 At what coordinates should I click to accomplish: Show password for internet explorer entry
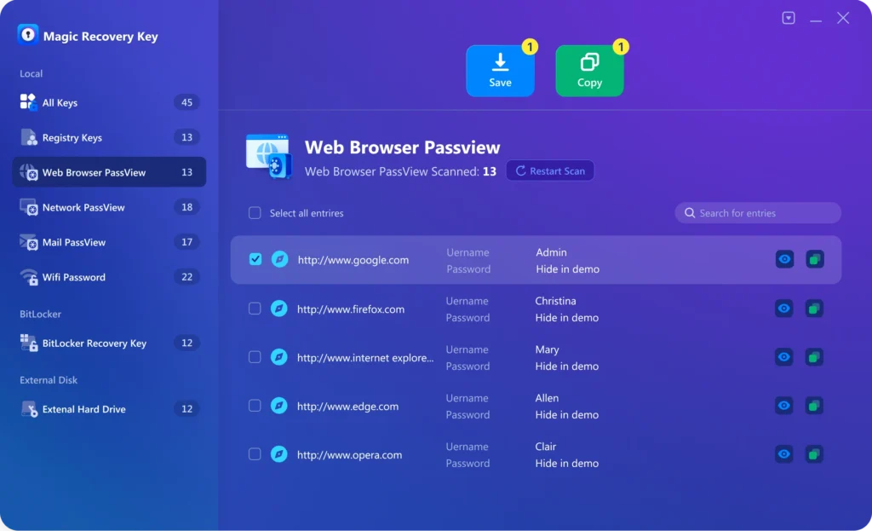[x=784, y=357]
